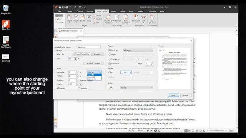Open the Recycle Bin desktop icon
Viewport: 246px width, 138px height.
[6, 9]
